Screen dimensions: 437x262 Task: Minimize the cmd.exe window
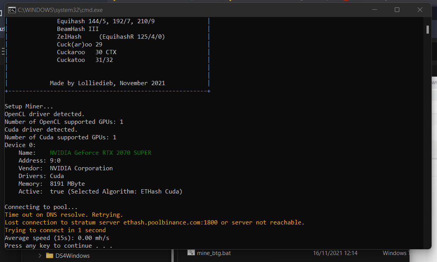coord(373,10)
